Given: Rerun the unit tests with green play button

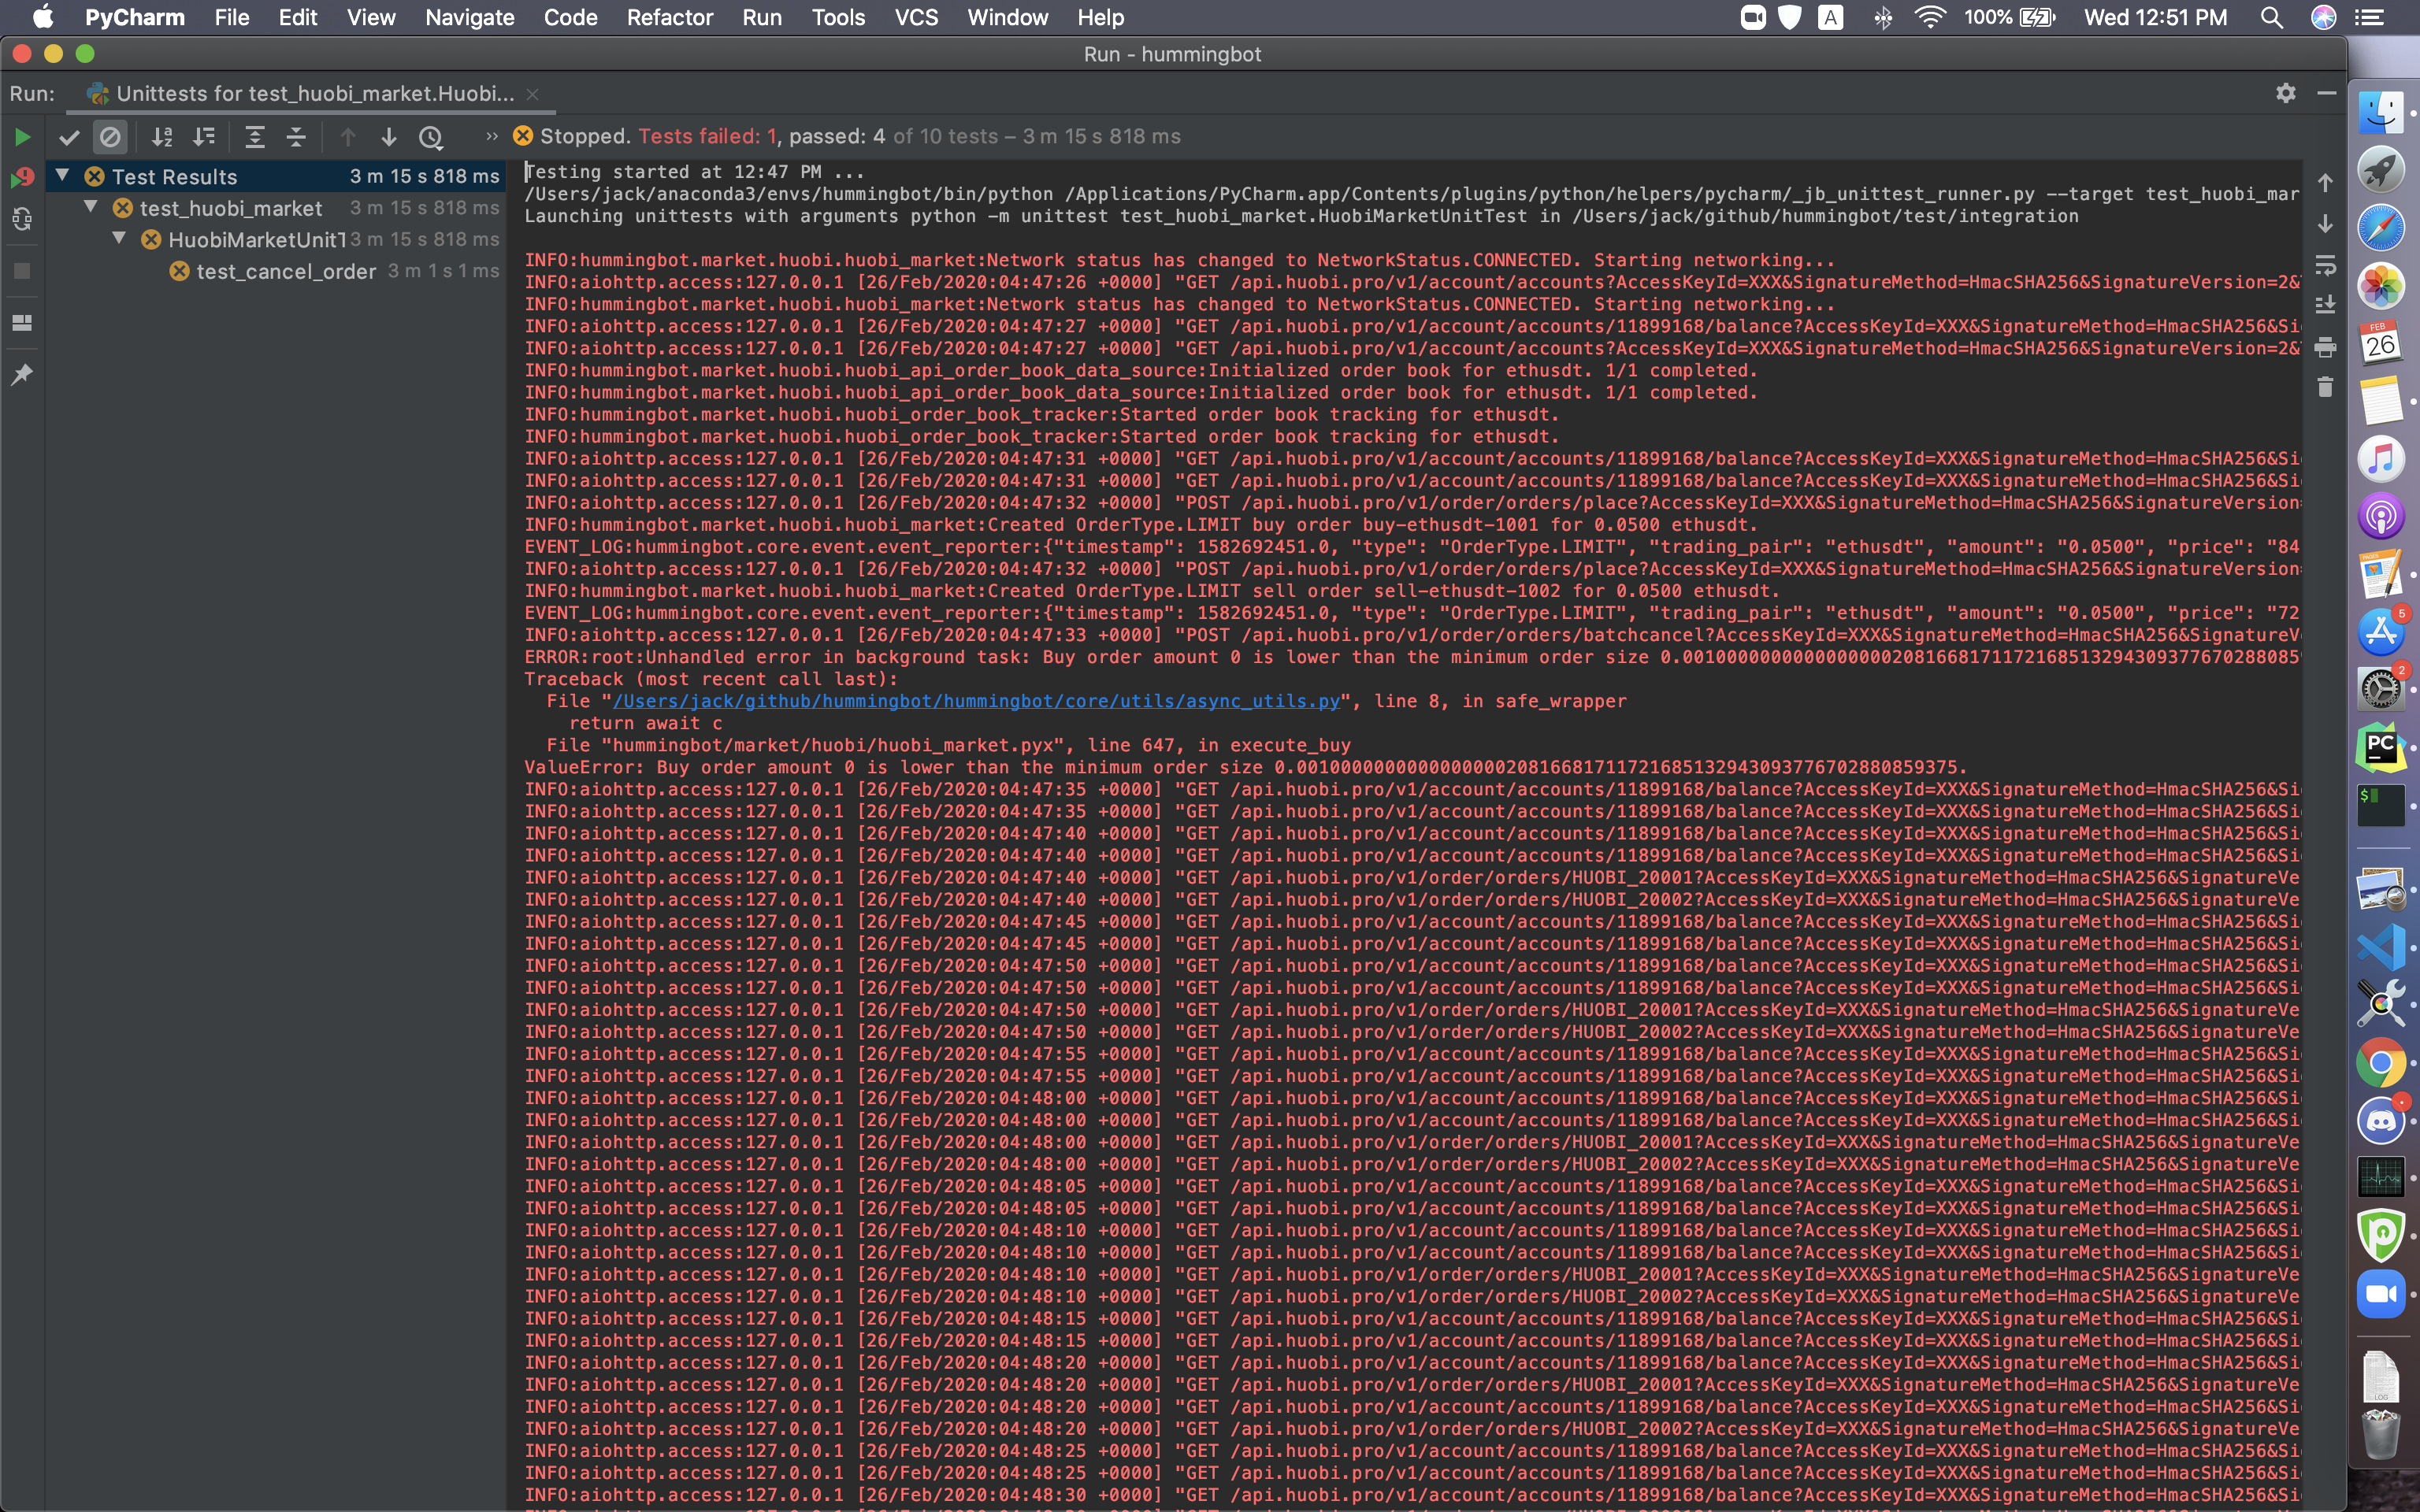Looking at the screenshot, I should 22,137.
